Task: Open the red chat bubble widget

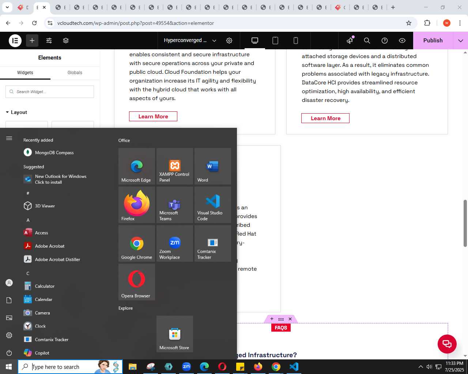Action: [447, 344]
